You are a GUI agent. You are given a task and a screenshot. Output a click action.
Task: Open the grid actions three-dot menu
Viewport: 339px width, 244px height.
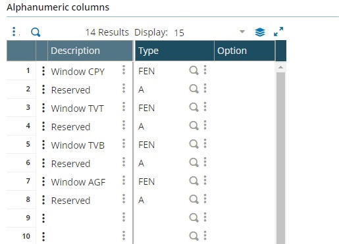(x=14, y=32)
